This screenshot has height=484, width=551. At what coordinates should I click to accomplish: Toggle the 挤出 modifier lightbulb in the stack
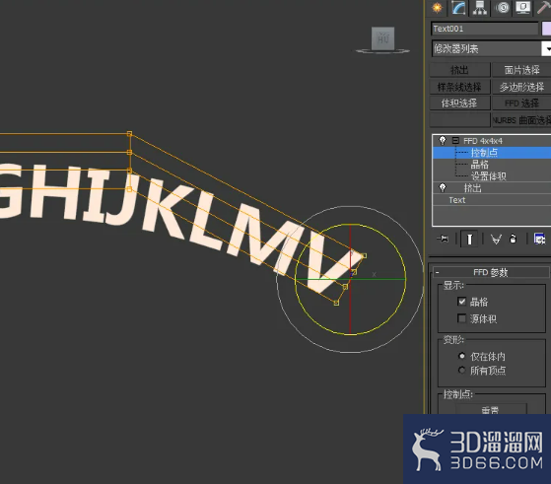[443, 187]
